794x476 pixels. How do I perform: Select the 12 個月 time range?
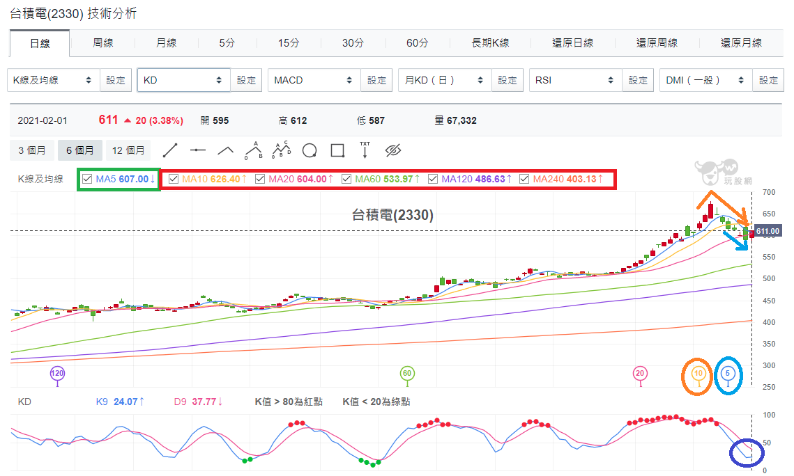[128, 150]
